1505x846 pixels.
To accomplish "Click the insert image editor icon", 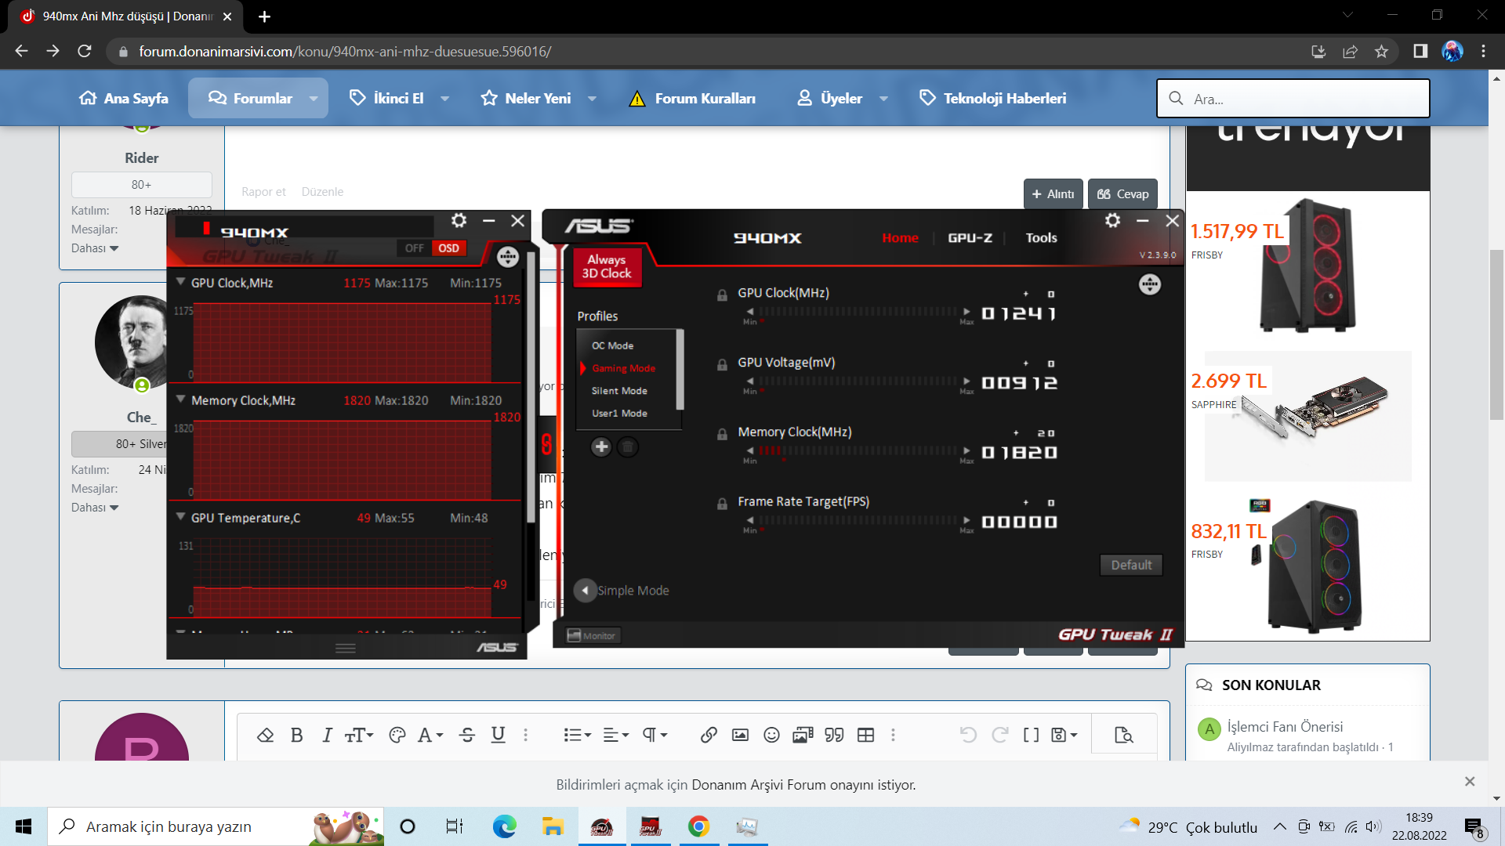I will pyautogui.click(x=740, y=735).
